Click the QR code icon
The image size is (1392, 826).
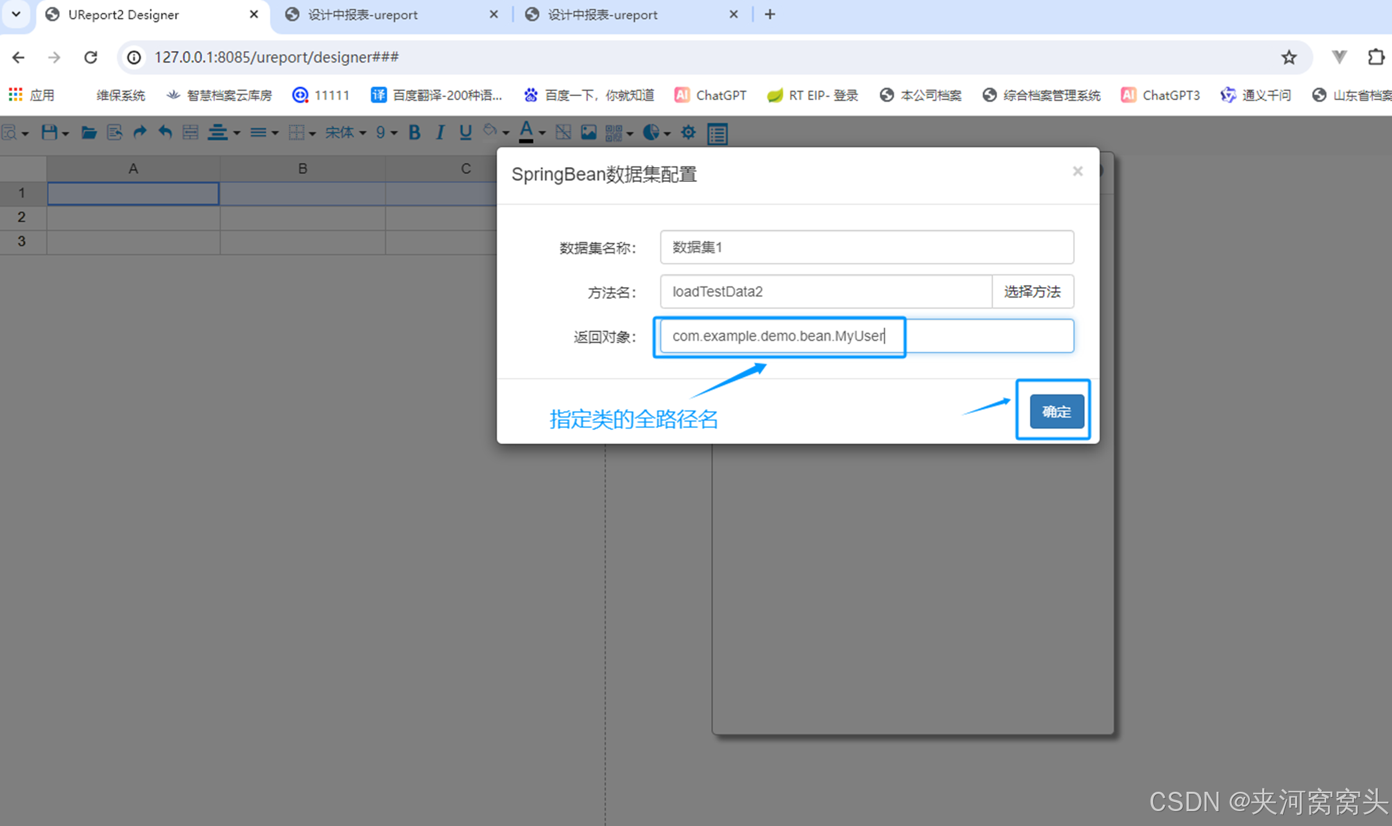tap(613, 133)
